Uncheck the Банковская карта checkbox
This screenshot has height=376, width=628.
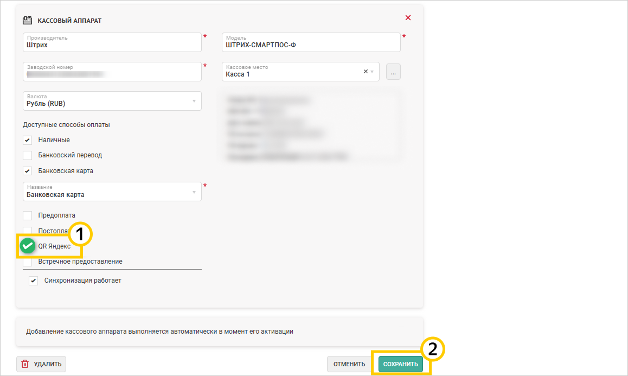tap(27, 171)
